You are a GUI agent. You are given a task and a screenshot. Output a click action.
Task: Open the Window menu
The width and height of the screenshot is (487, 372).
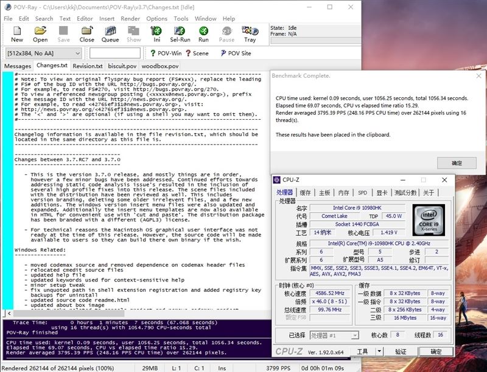tap(205, 19)
